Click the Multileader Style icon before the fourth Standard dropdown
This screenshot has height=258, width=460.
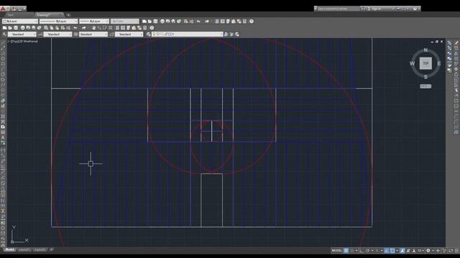(x=111, y=34)
